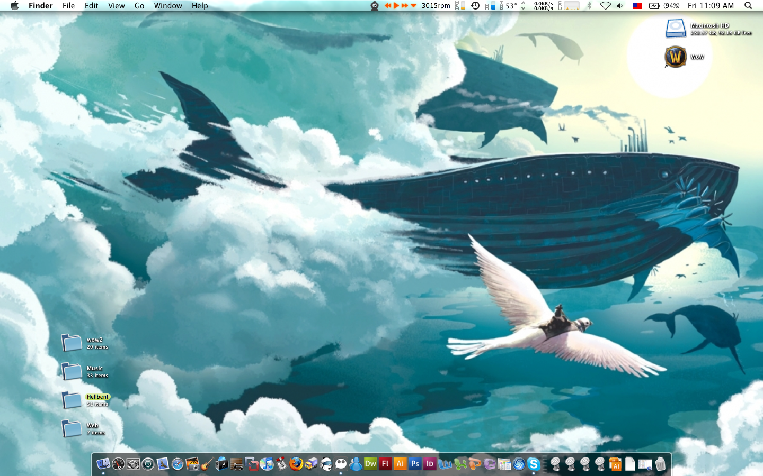Open the volume control in menu bar

coord(620,6)
